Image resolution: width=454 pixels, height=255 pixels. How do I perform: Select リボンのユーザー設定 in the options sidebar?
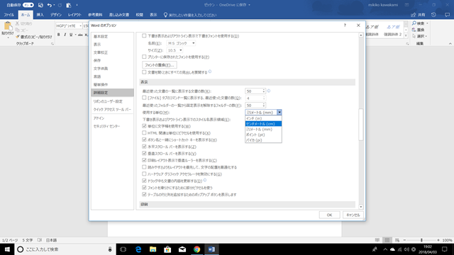112,101
